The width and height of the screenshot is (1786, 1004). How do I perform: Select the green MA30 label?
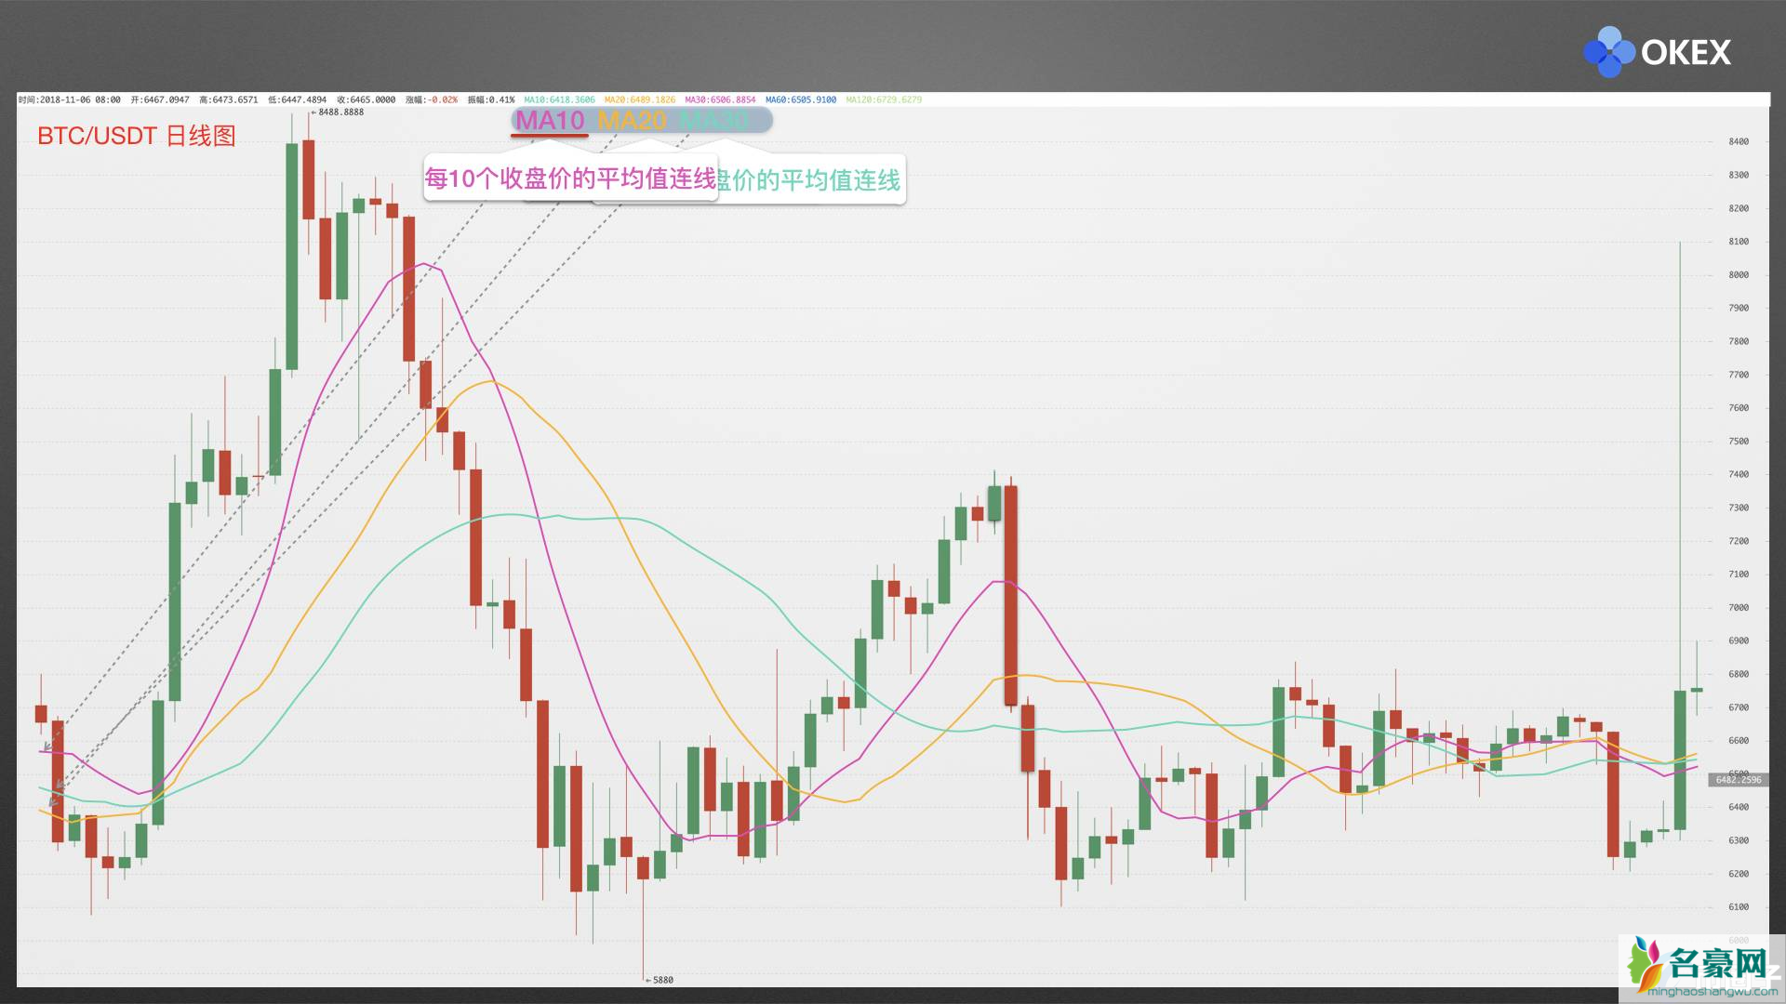coord(713,120)
